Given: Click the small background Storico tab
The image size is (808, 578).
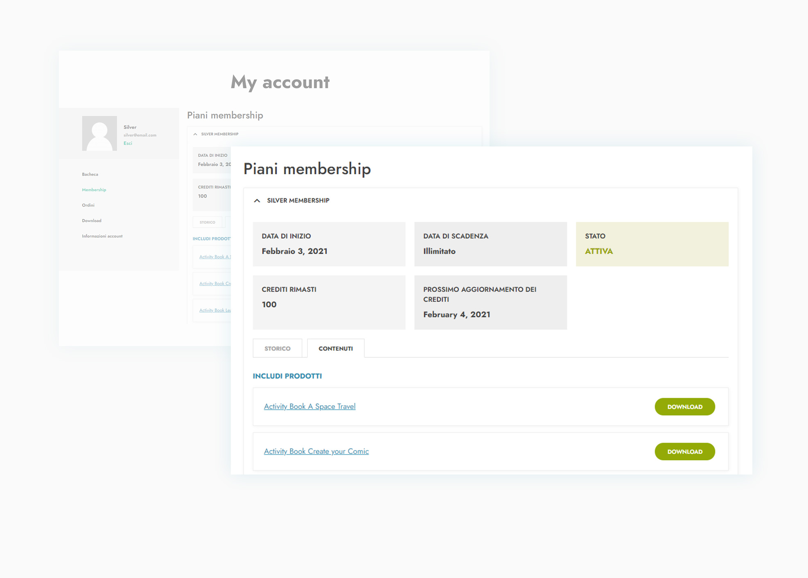Looking at the screenshot, I should [207, 222].
